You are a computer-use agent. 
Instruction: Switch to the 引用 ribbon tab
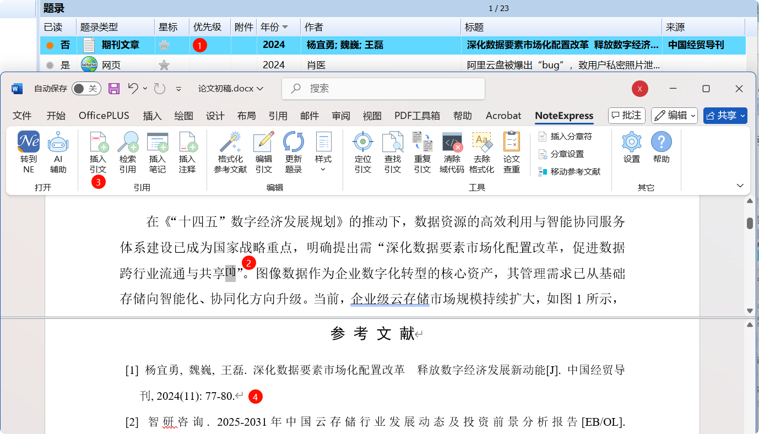point(278,116)
